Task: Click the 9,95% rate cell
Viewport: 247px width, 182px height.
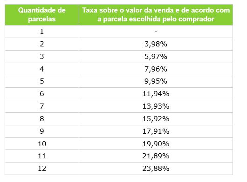Action: click(x=156, y=81)
